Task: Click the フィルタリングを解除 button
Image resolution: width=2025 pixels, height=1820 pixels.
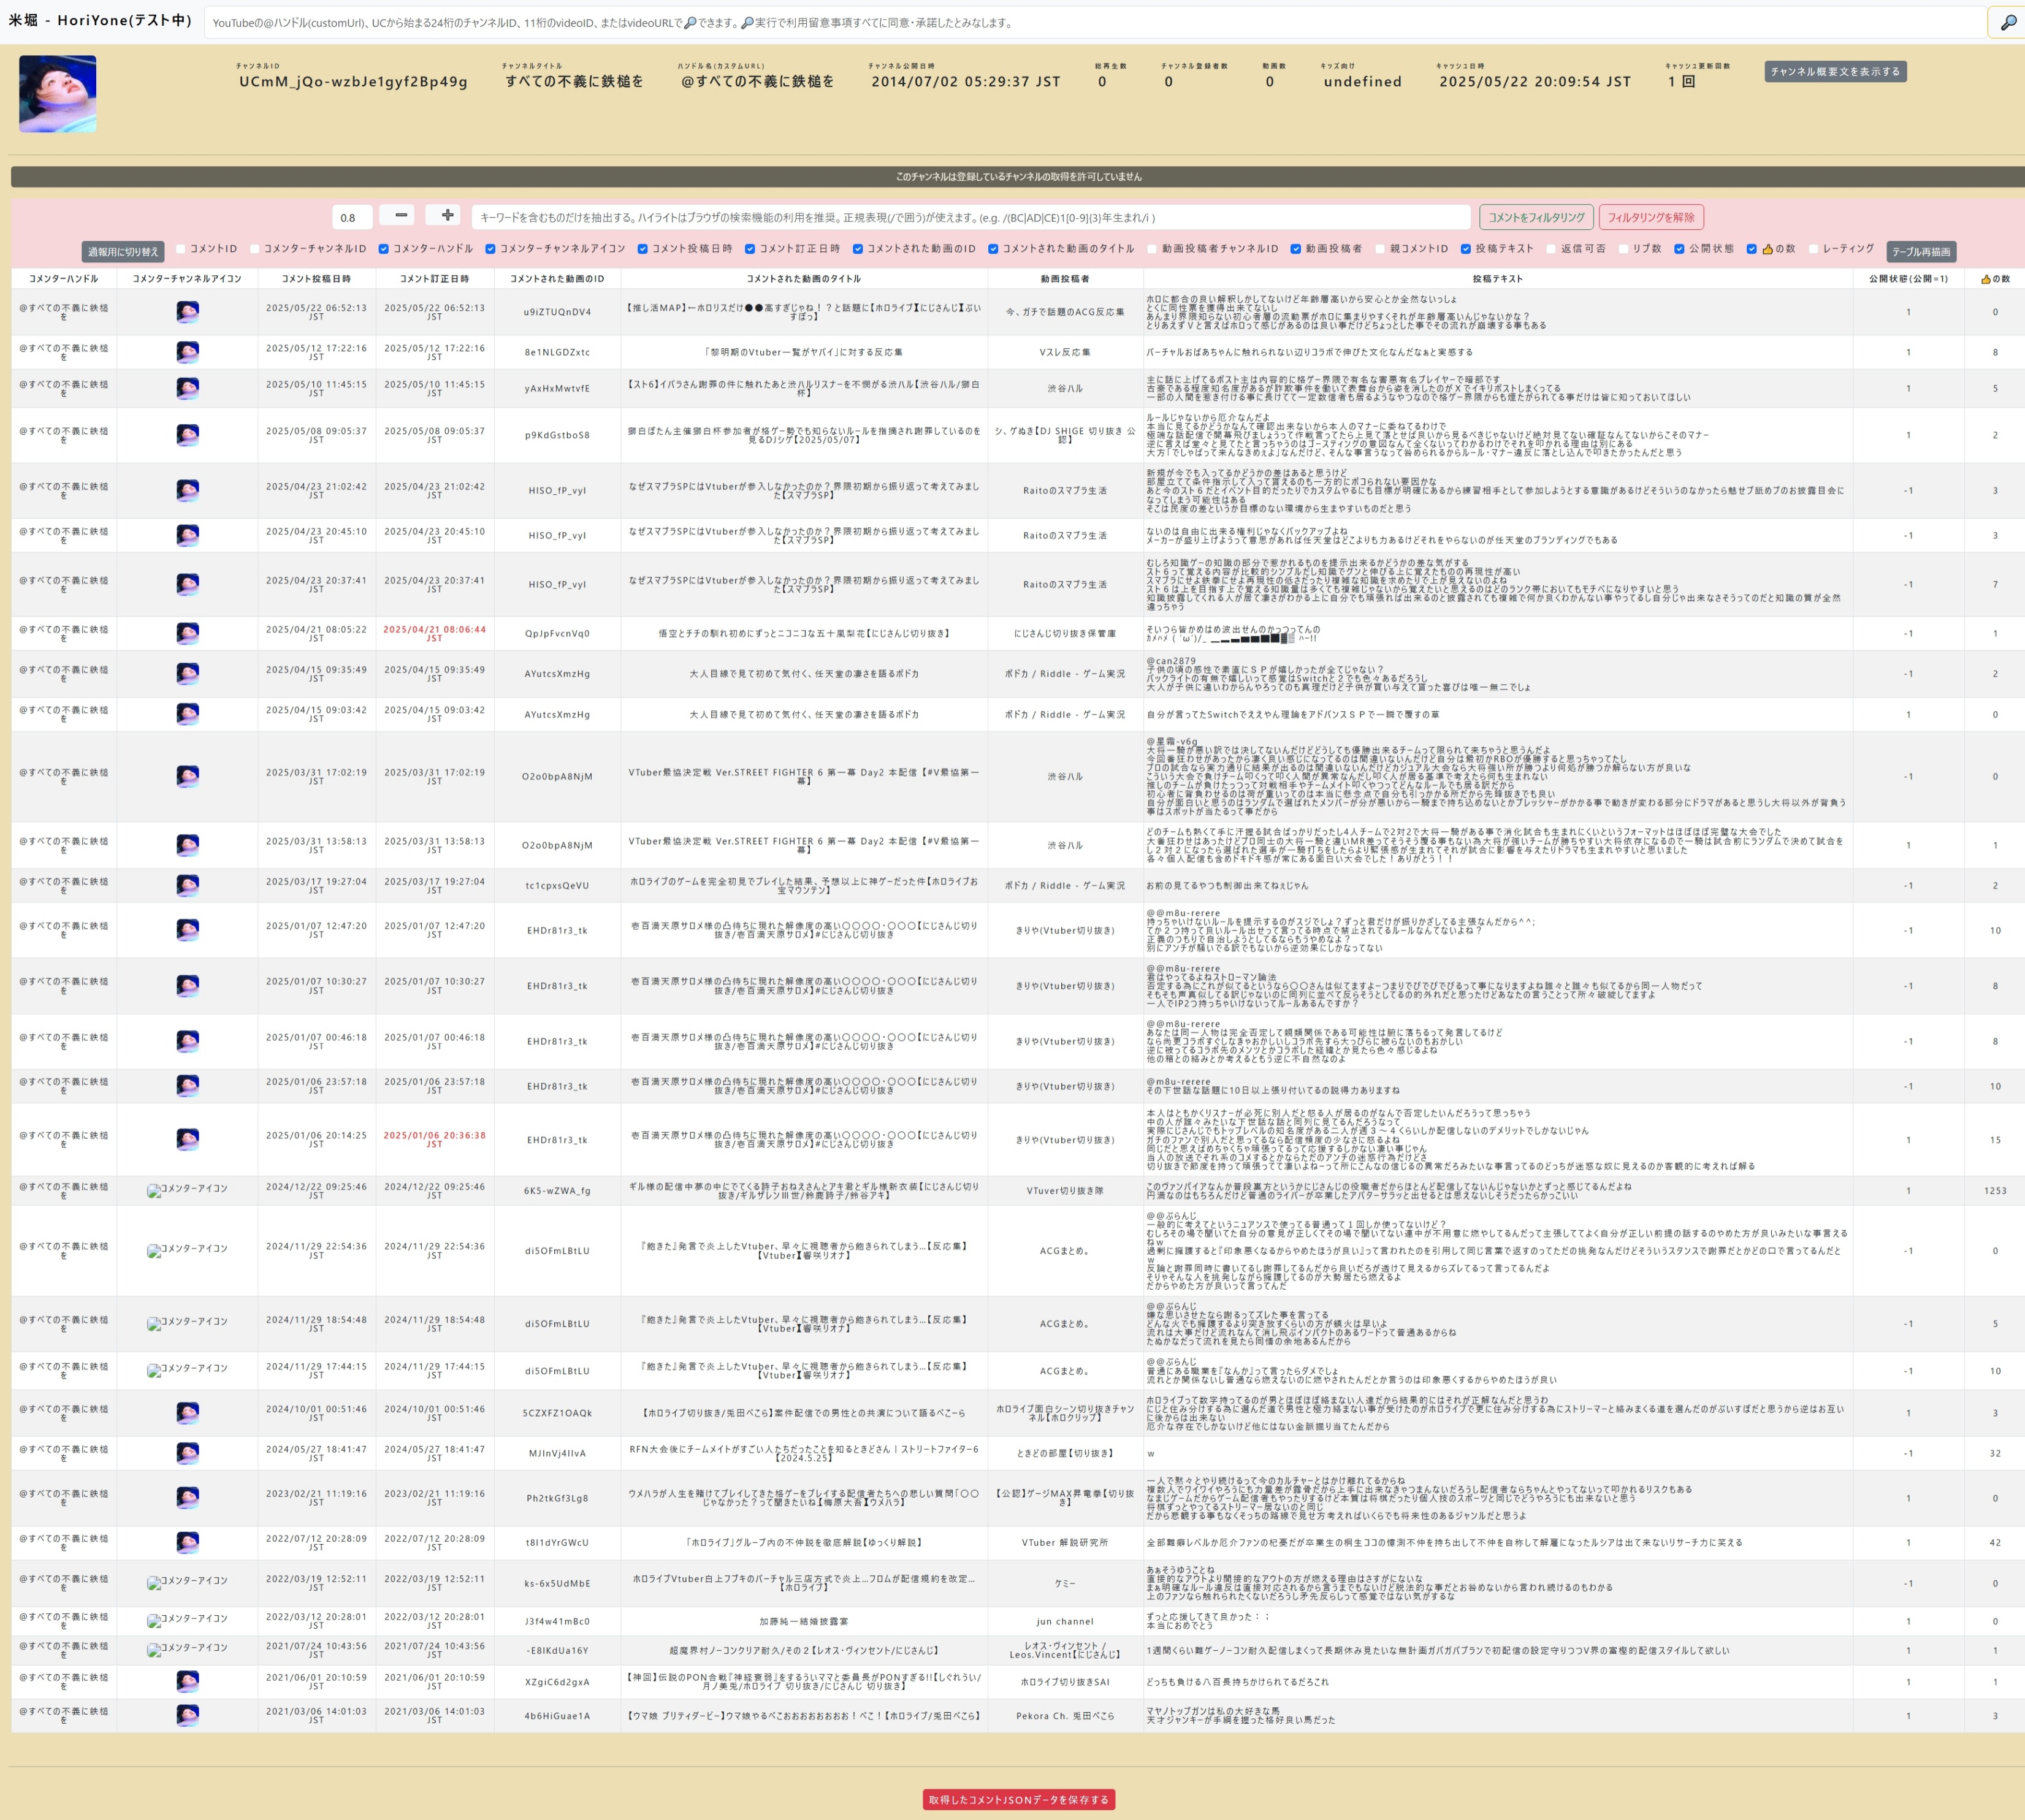Action: click(x=1651, y=217)
